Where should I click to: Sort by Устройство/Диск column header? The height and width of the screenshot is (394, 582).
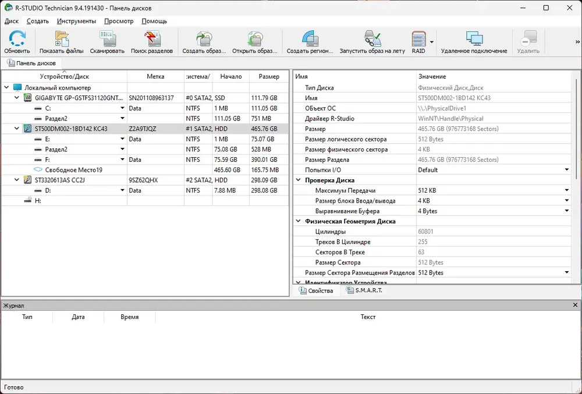click(x=65, y=76)
